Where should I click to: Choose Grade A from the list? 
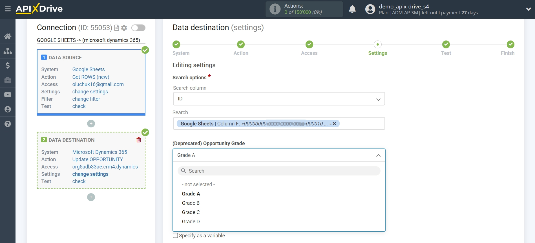point(191,194)
